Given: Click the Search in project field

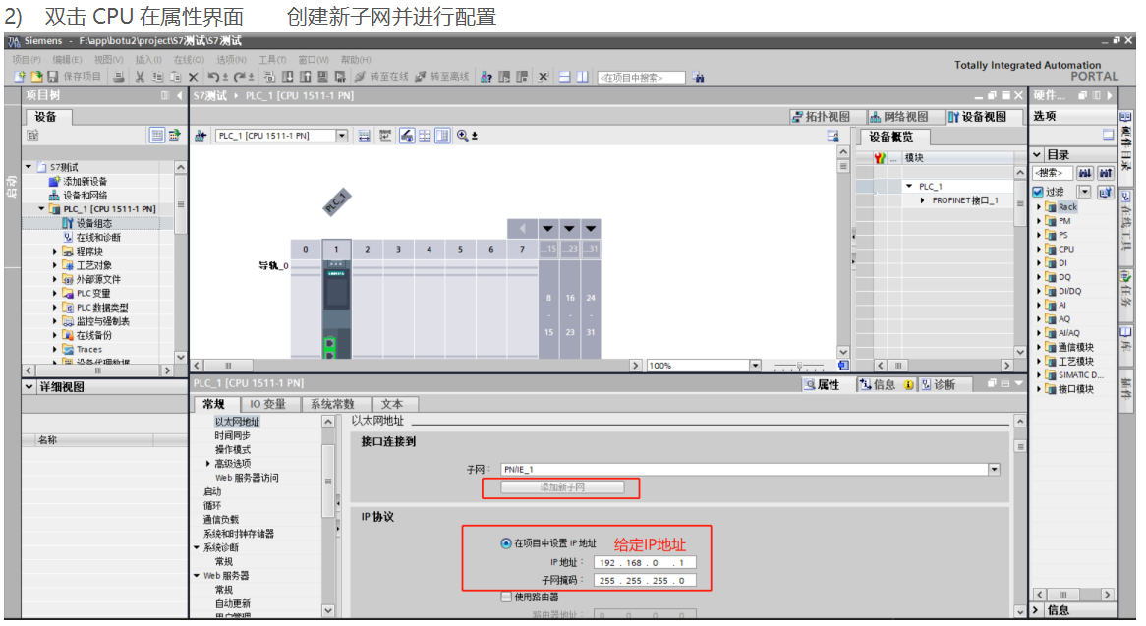Looking at the screenshot, I should tap(641, 78).
